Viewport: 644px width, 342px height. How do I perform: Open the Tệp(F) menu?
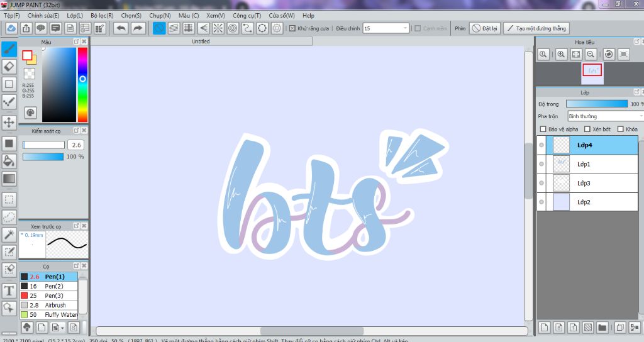(x=12, y=15)
